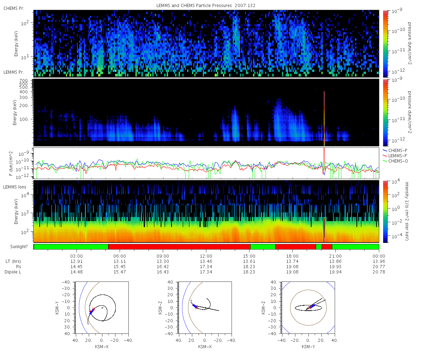Click the first green segment of Sunlight bar
The width and height of the screenshot is (421, 351).
[x=71, y=247]
